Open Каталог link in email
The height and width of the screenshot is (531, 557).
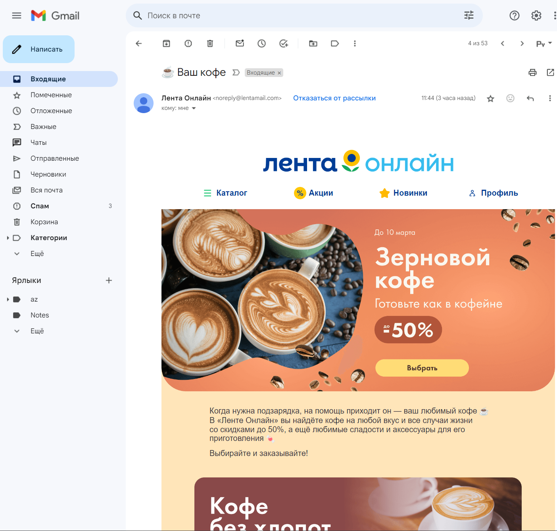click(225, 193)
